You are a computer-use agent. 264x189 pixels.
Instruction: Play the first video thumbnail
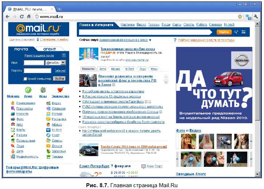[x=191, y=159]
